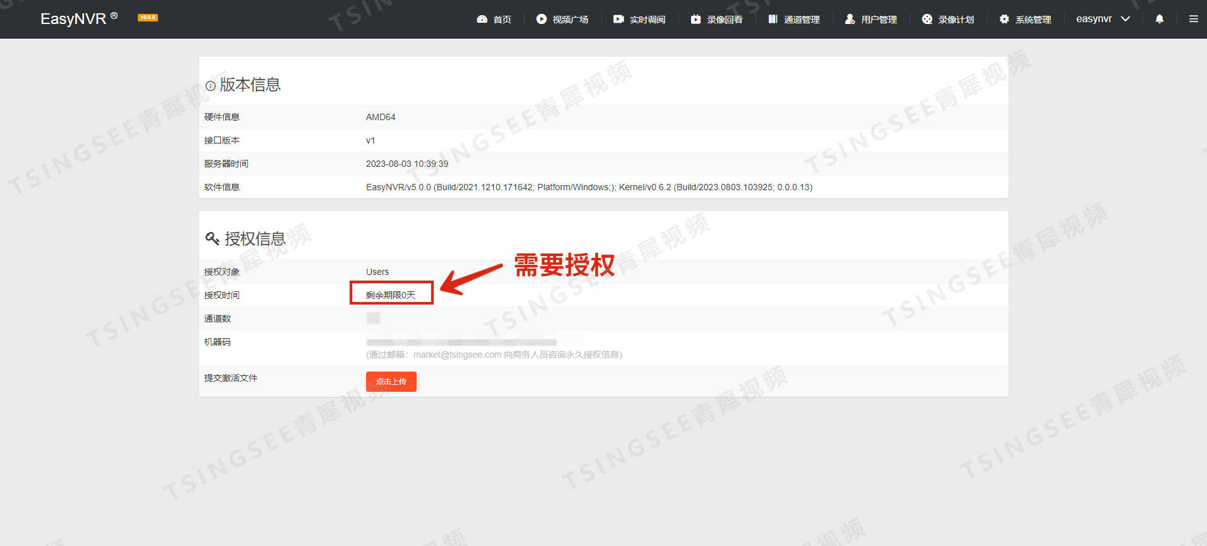Open 系统管理 system management

(x=1033, y=20)
